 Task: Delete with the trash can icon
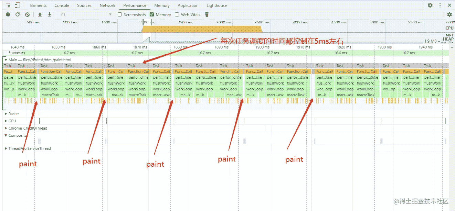(207, 14)
